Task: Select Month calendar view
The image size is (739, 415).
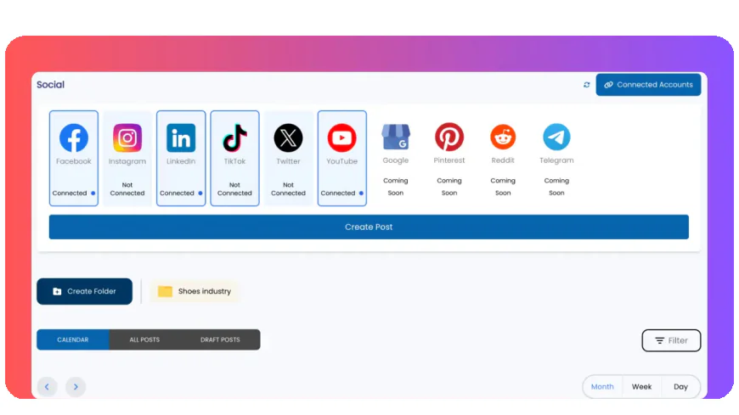Action: pyautogui.click(x=602, y=387)
